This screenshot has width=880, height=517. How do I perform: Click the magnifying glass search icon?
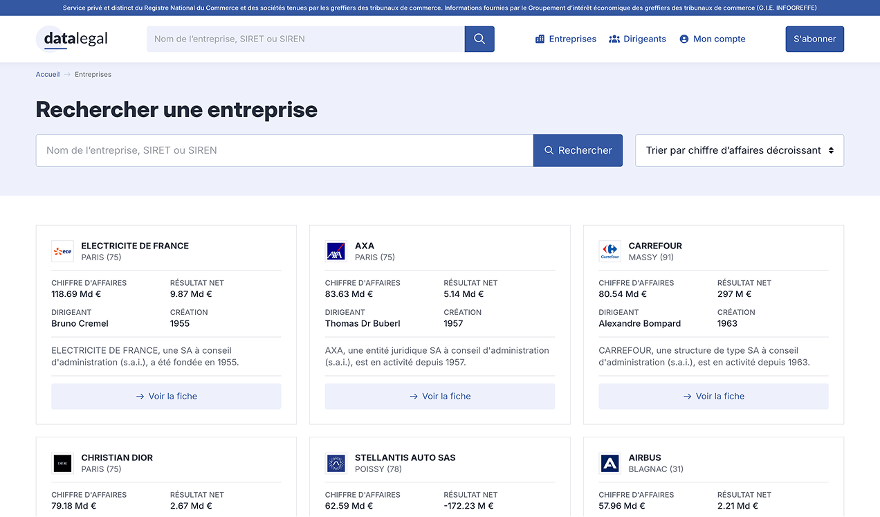click(479, 39)
